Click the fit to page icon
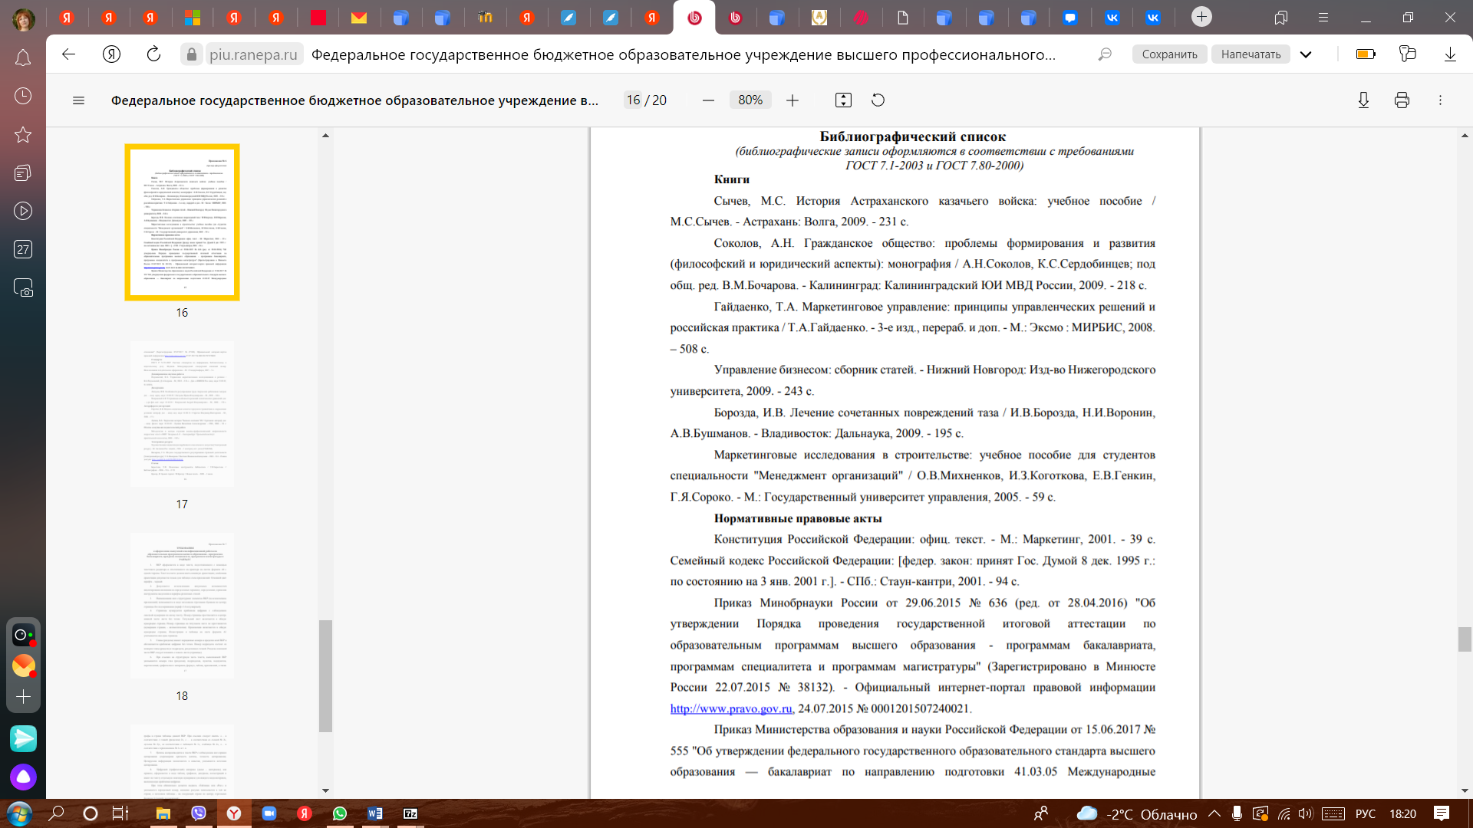The height and width of the screenshot is (828, 1473). [843, 100]
